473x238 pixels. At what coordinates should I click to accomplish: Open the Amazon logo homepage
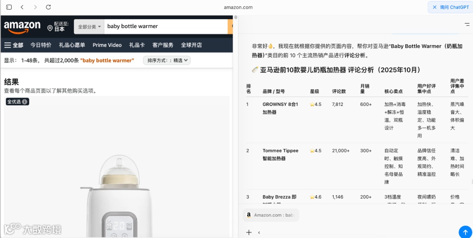(22, 27)
